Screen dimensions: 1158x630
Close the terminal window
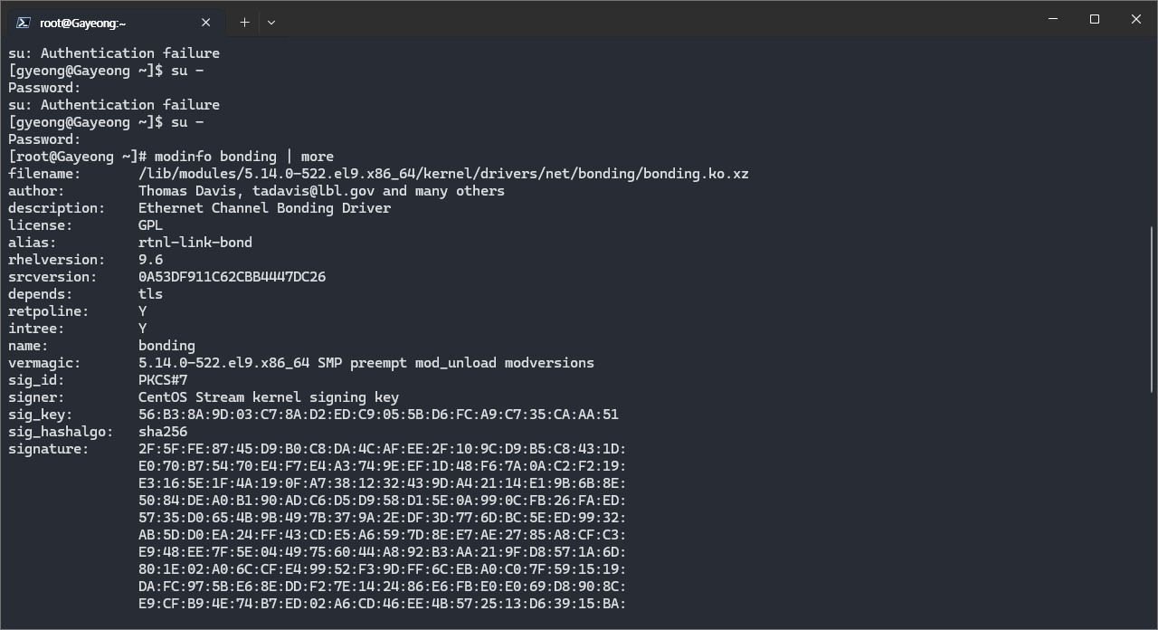pyautogui.click(x=1136, y=19)
